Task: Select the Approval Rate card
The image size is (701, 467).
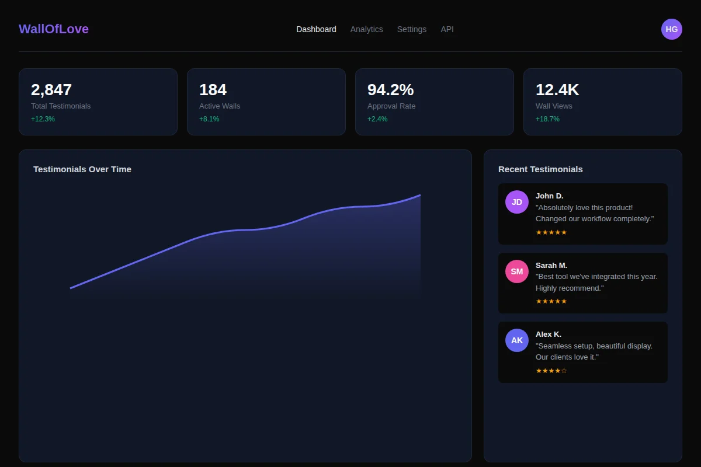Action: [434, 102]
